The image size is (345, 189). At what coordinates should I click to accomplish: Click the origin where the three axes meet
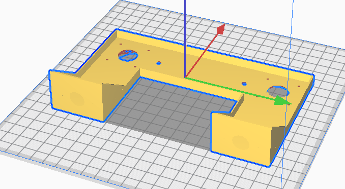185,78
